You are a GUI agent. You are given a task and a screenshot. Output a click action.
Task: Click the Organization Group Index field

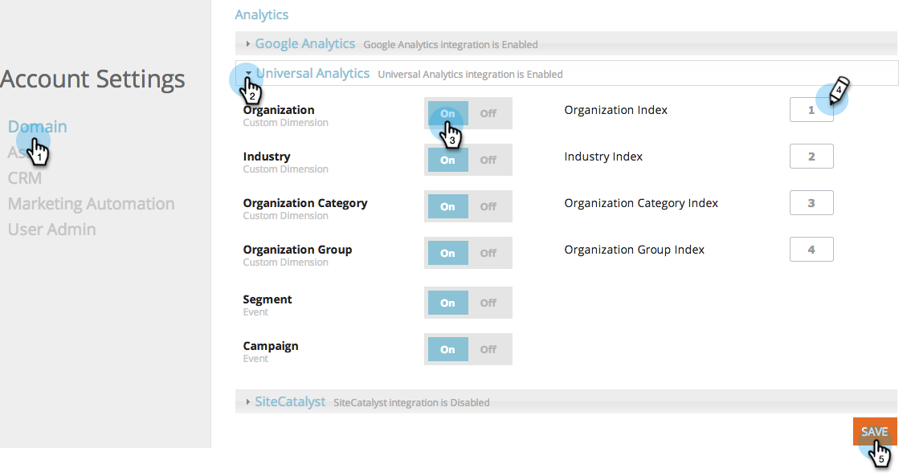click(x=811, y=250)
